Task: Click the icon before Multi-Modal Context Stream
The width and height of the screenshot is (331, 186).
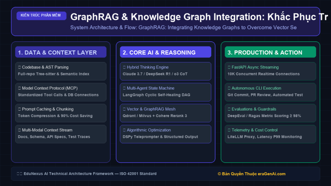Action: click(19, 130)
